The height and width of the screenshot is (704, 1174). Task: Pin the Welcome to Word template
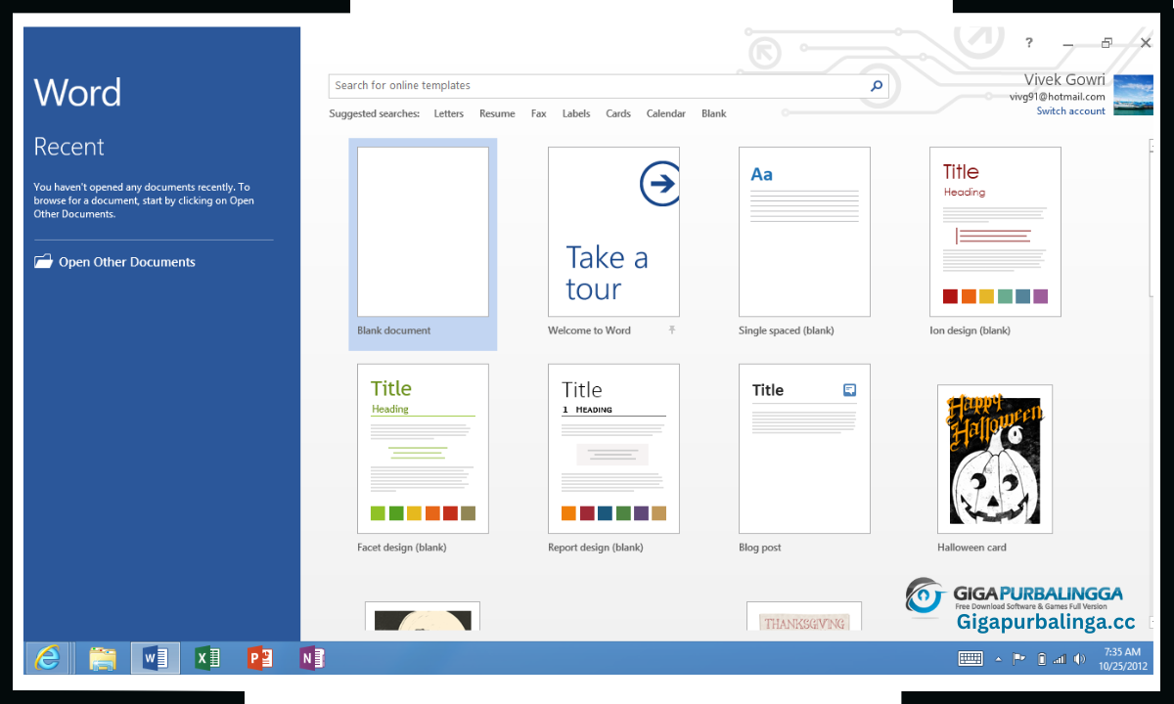coord(672,330)
